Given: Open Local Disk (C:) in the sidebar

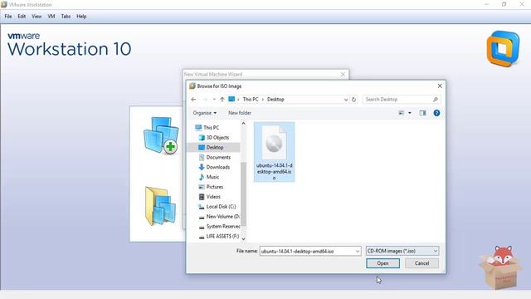Looking at the screenshot, I should 221,206.
